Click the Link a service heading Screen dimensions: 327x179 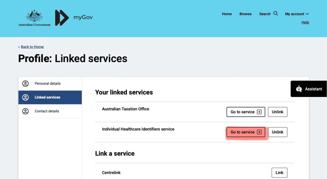coord(115,154)
